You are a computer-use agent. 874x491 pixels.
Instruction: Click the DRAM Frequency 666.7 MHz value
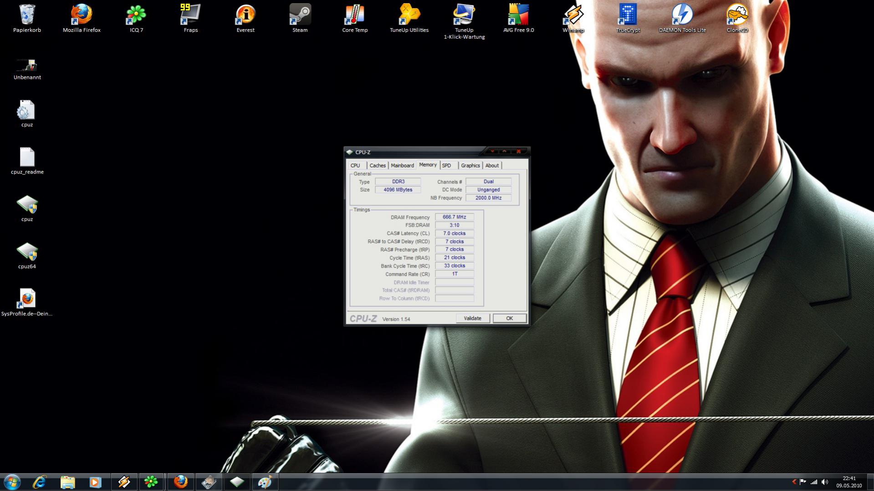[454, 217]
